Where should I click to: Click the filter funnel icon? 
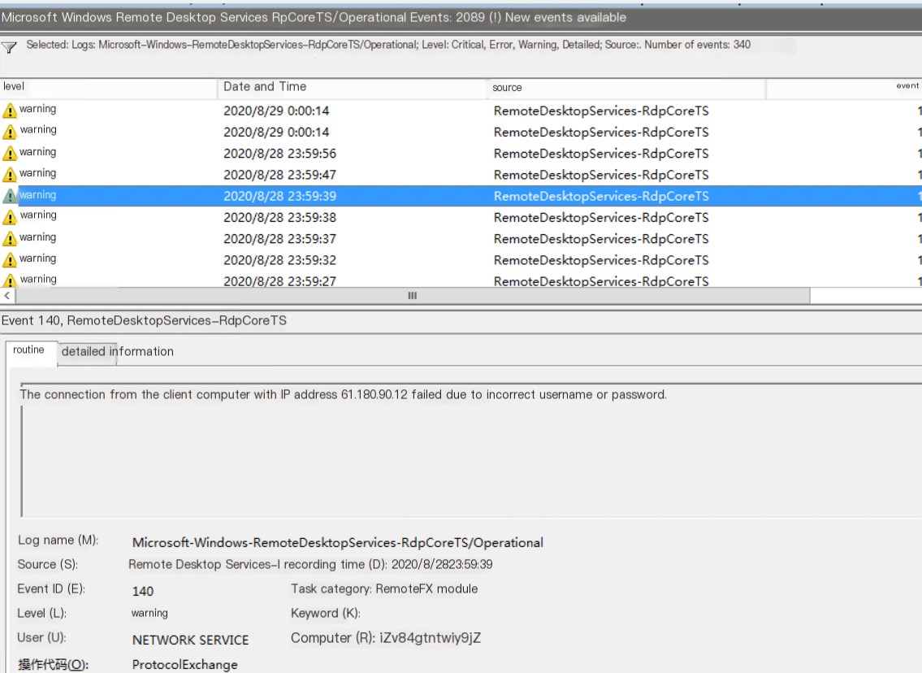pyautogui.click(x=9, y=47)
